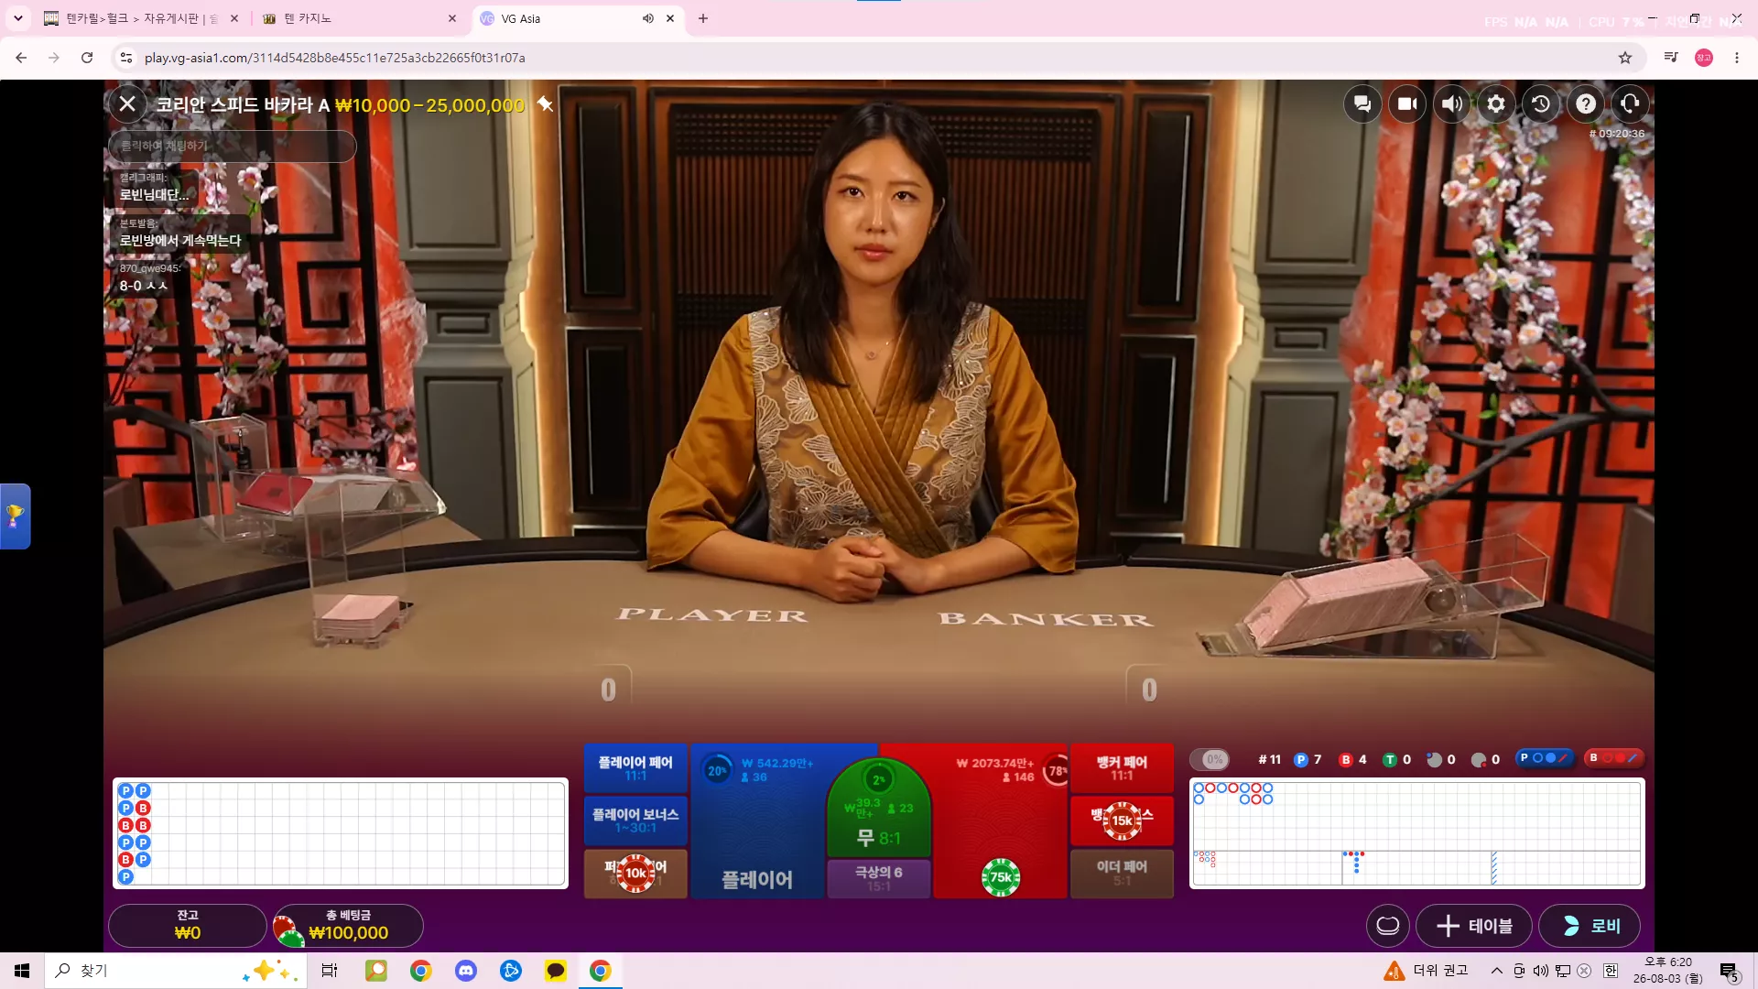Contact live support headset icon
Viewport: 1758px width, 989px height.
[1631, 104]
